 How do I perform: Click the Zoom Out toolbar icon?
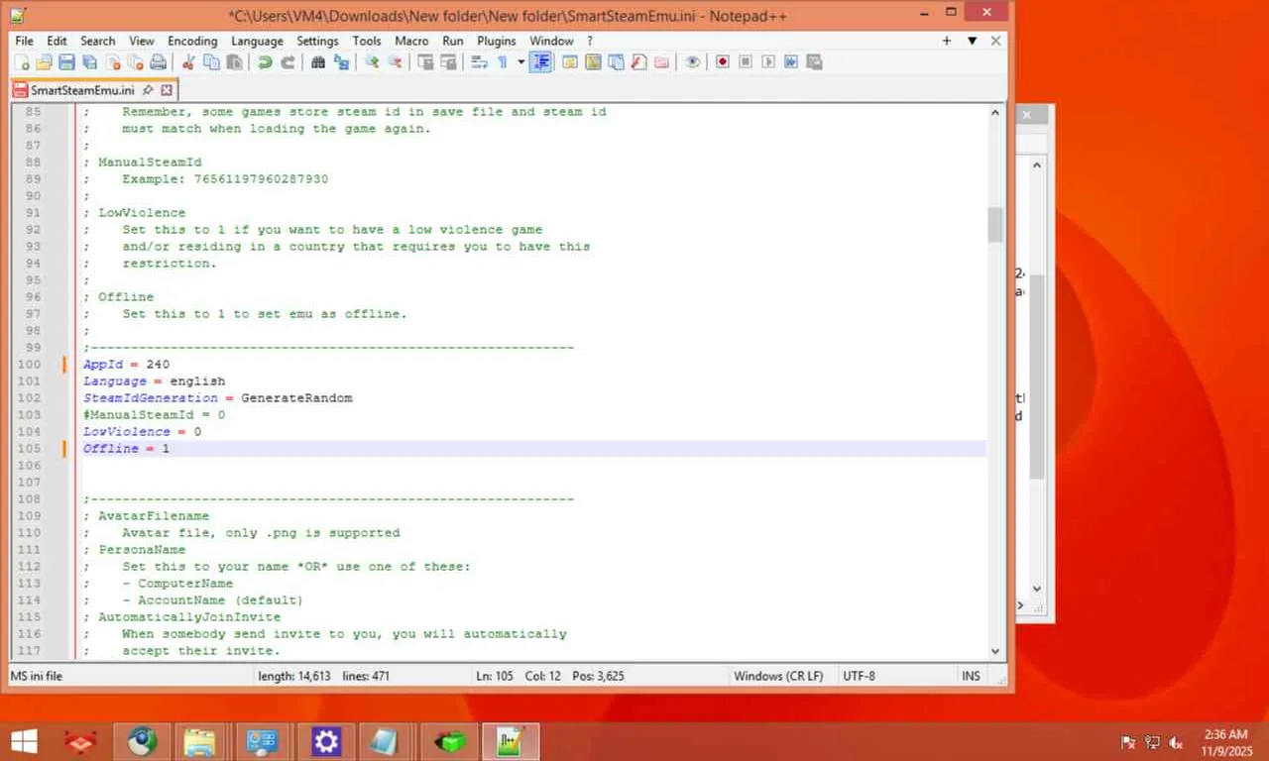395,62
